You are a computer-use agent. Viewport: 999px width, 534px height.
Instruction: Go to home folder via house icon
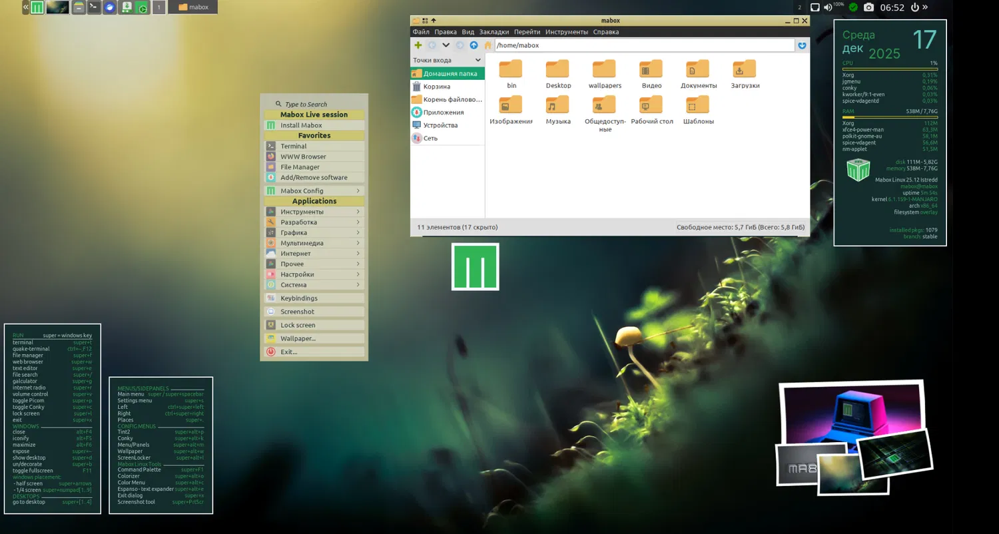tap(488, 45)
